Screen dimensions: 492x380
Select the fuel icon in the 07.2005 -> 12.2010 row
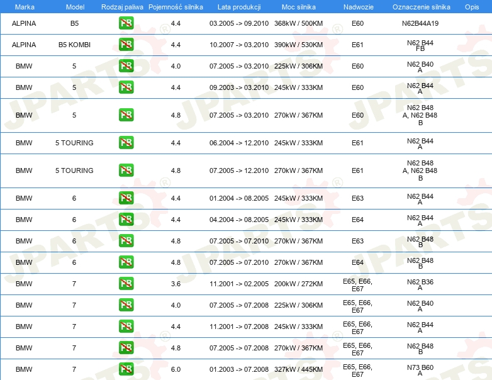point(126,170)
